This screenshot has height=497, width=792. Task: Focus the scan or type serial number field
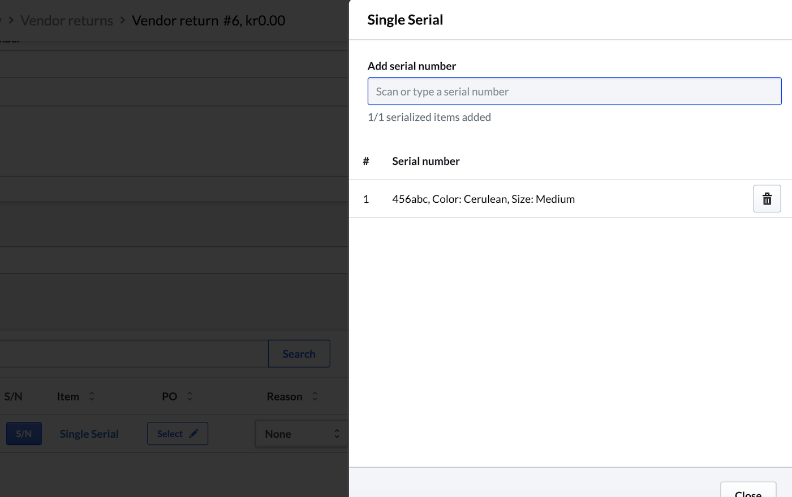coord(574,91)
